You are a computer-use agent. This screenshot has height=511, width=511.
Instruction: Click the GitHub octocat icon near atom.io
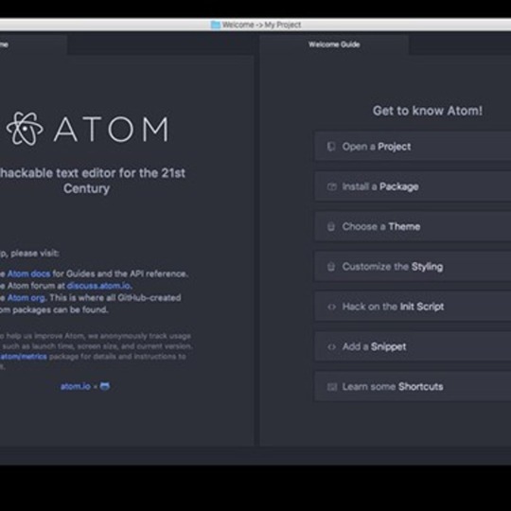[x=105, y=386]
